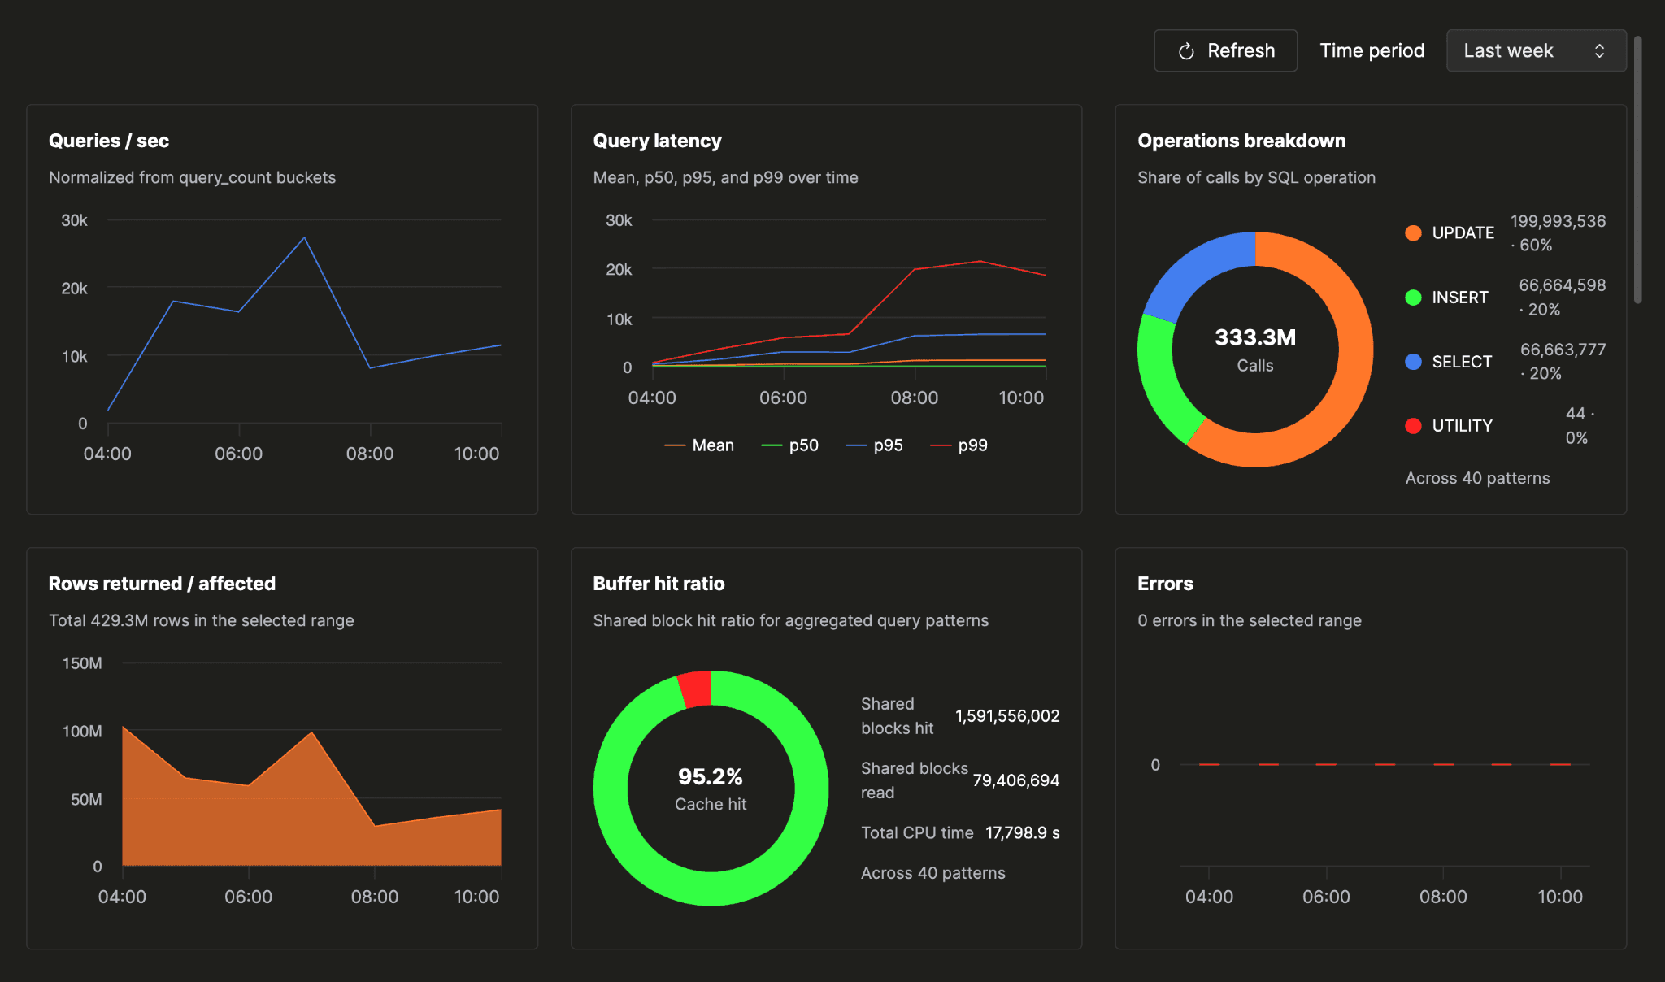Click the blue SELECT legend dot
1665x982 pixels.
coord(1413,362)
